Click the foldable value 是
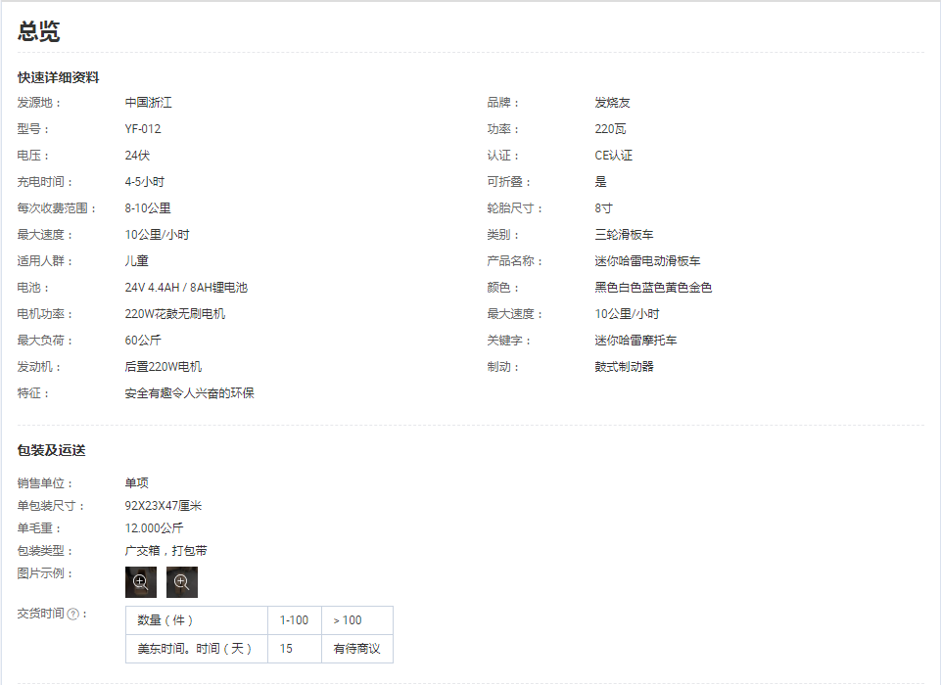This screenshot has width=941, height=685. pos(600,182)
